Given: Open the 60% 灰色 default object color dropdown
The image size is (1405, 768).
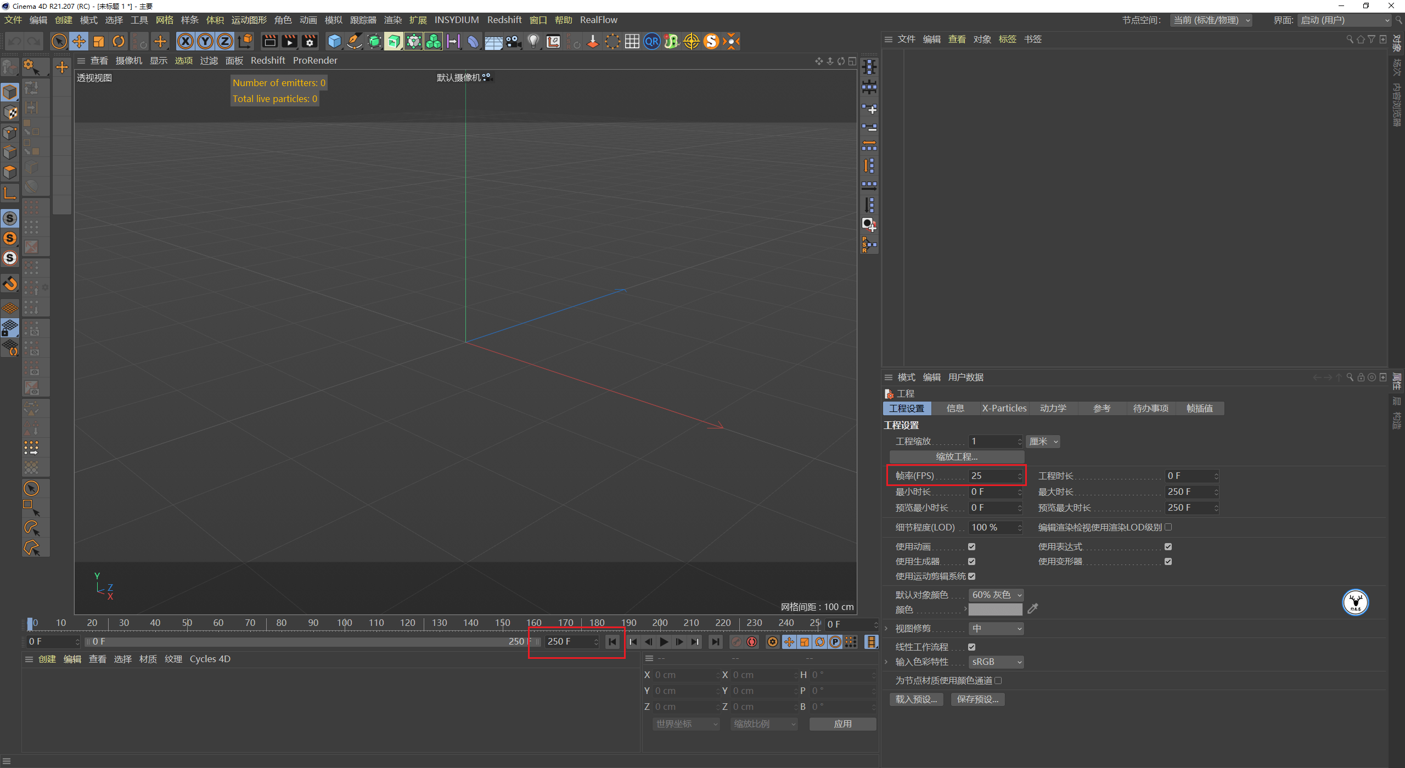Looking at the screenshot, I should pos(996,594).
